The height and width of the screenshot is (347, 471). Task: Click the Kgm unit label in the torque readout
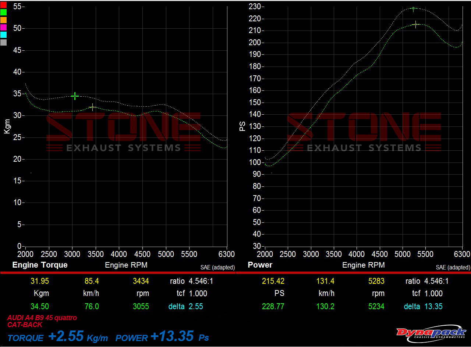pos(41,294)
